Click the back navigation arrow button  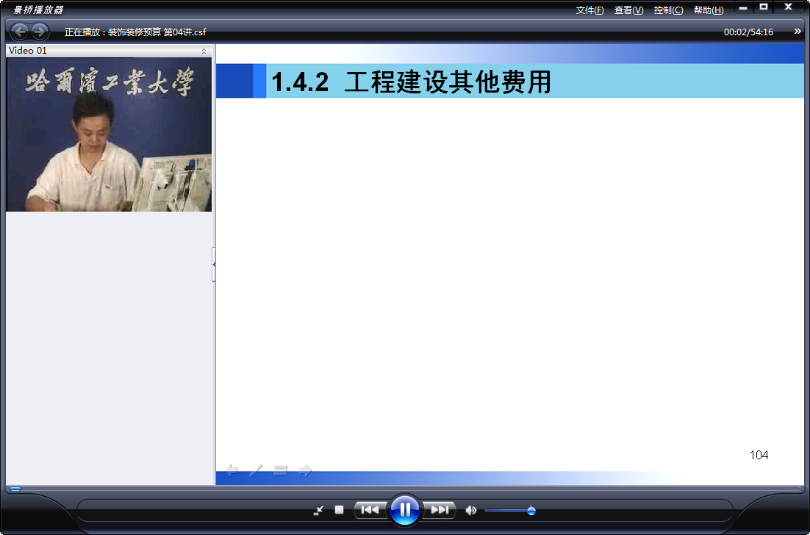click(20, 32)
